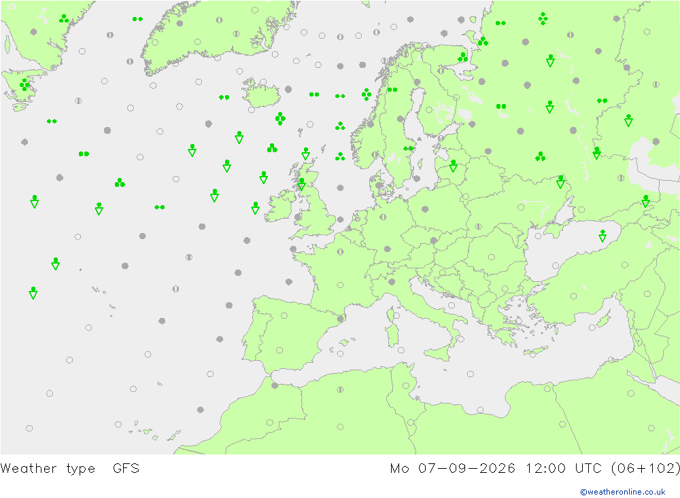Click the half-filled circle over northern Germany
The image size is (680, 498).
tap(383, 217)
